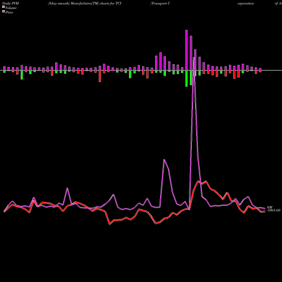Click the Volume legend label
Viewport: 282px width, 282px height.
[x=11, y=8]
